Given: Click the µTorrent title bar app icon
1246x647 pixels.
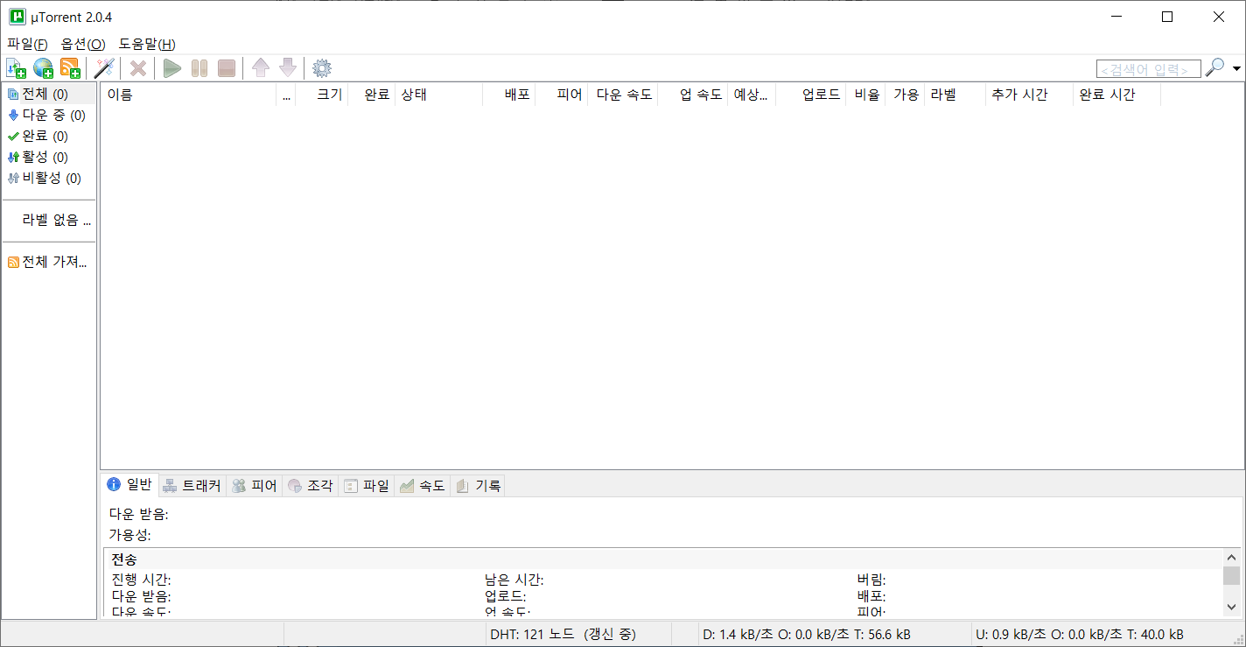Looking at the screenshot, I should click(17, 17).
